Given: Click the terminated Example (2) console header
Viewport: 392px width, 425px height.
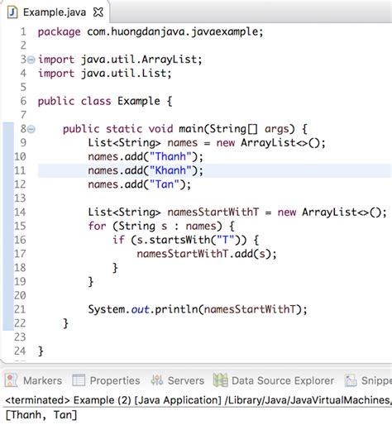Looking at the screenshot, I should click(198, 400).
